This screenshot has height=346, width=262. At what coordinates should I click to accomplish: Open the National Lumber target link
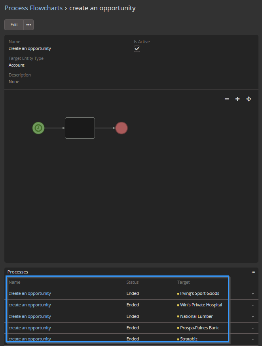[x=196, y=317]
